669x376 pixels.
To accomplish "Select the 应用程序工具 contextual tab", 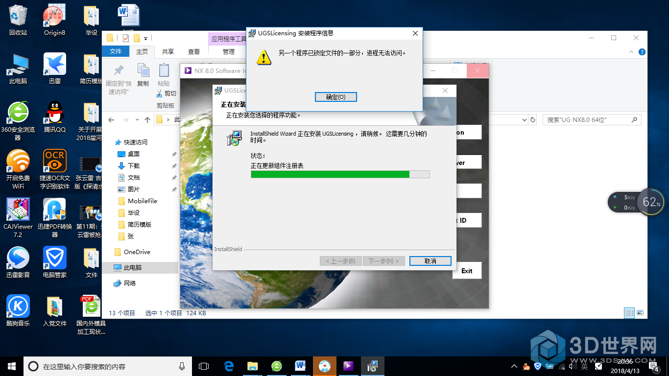I will point(228,39).
